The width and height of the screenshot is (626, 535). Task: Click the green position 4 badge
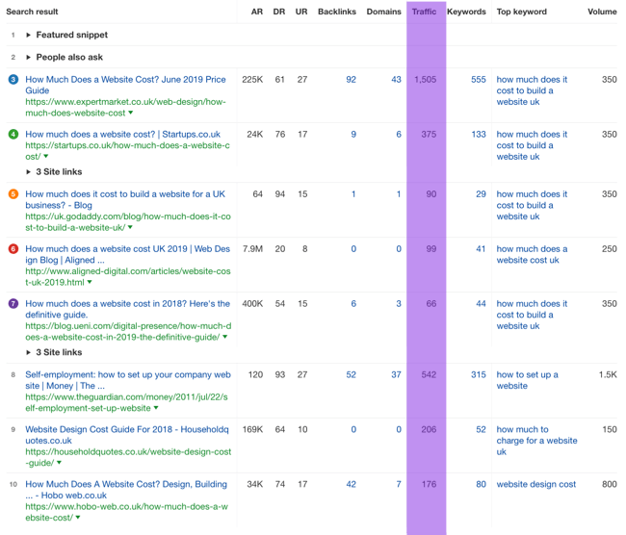coord(13,135)
